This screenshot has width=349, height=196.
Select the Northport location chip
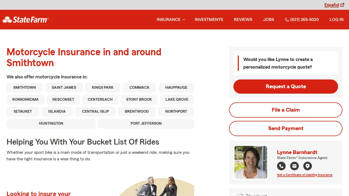(176, 111)
